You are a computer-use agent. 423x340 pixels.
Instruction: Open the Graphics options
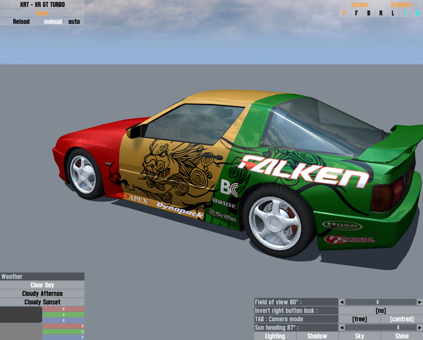point(402,5)
